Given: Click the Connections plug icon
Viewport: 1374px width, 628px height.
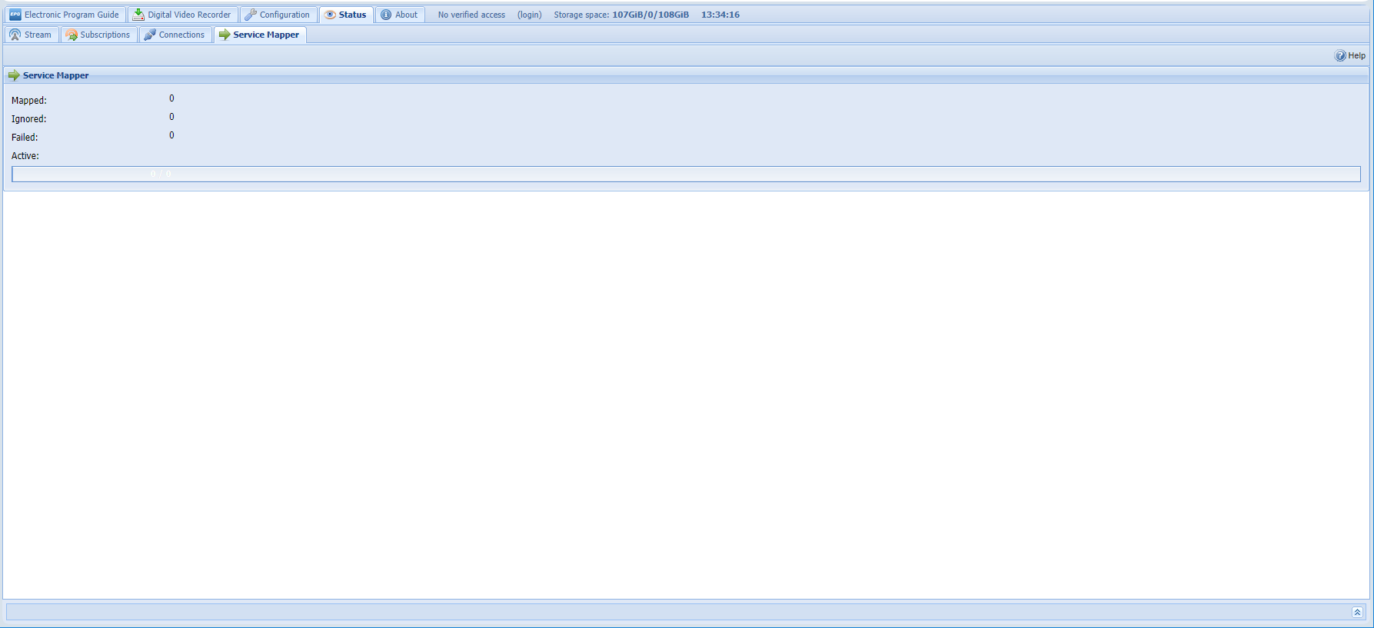Looking at the screenshot, I should (150, 35).
